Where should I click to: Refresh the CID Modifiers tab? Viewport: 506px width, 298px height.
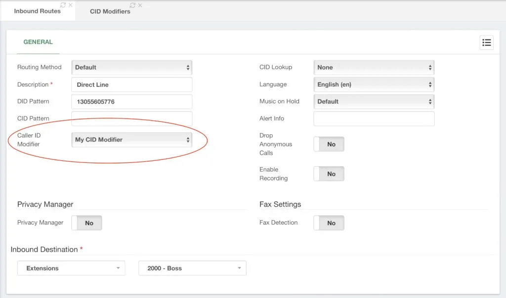click(132, 5)
